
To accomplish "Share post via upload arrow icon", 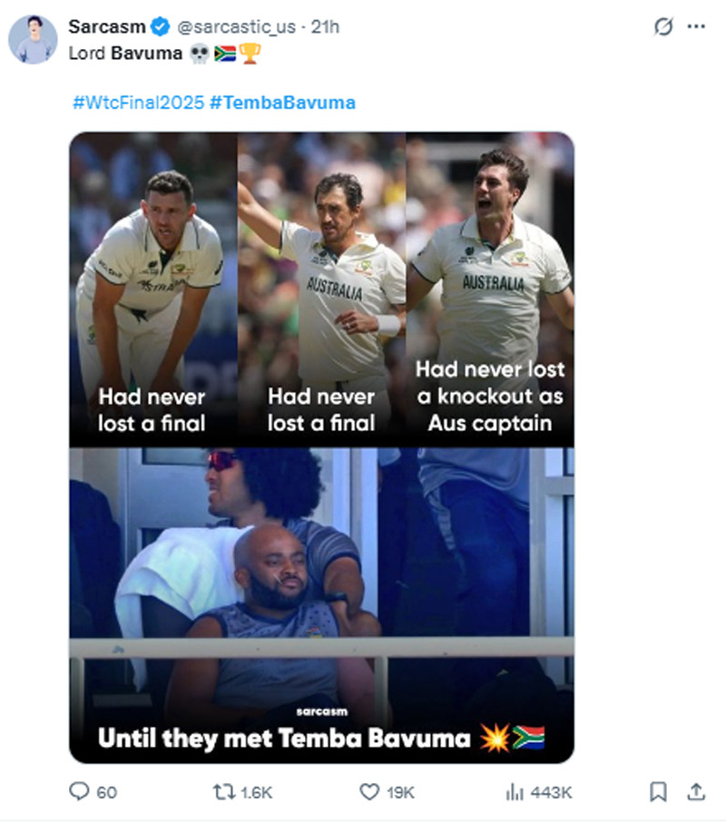I will 696,791.
